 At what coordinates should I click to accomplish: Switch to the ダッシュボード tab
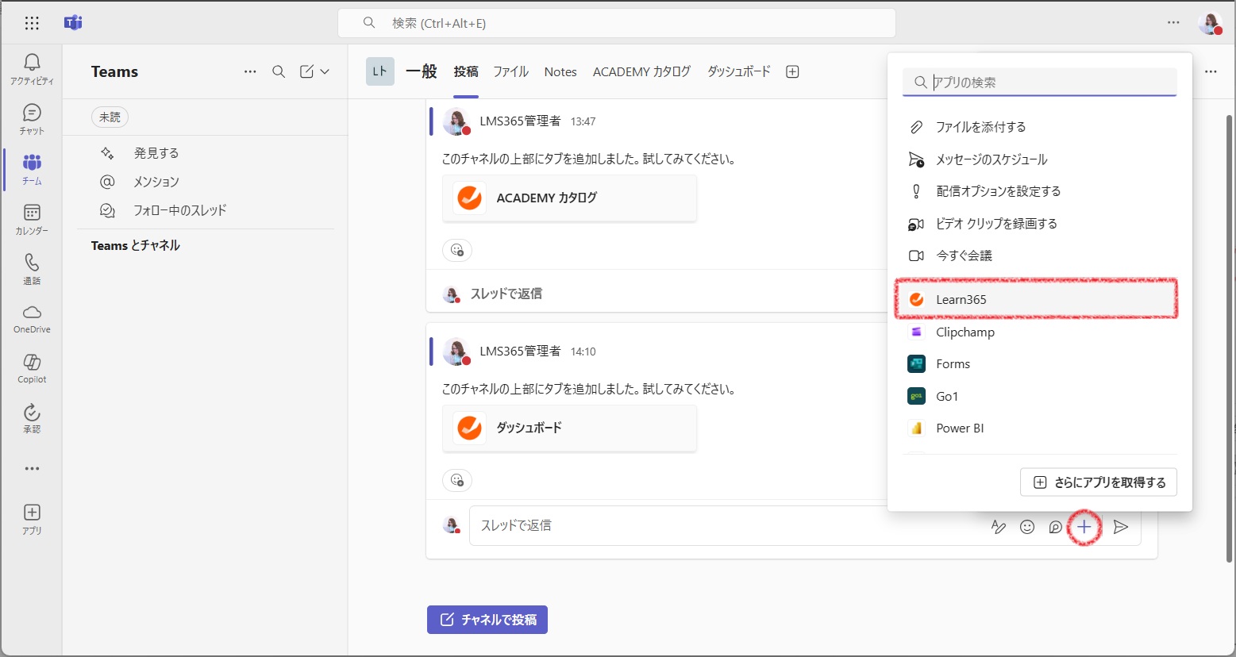[x=739, y=71]
